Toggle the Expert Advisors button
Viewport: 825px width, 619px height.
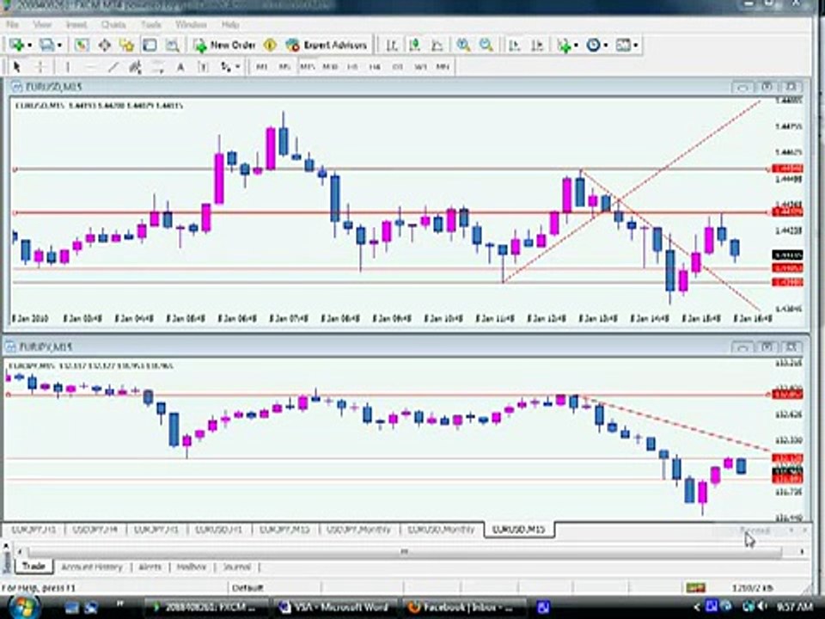click(x=327, y=46)
